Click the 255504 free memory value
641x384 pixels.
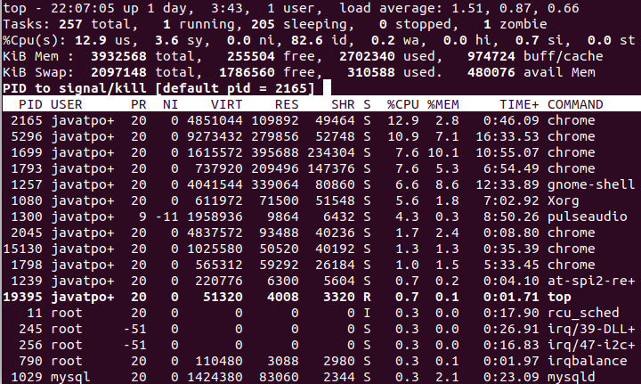coord(250,56)
